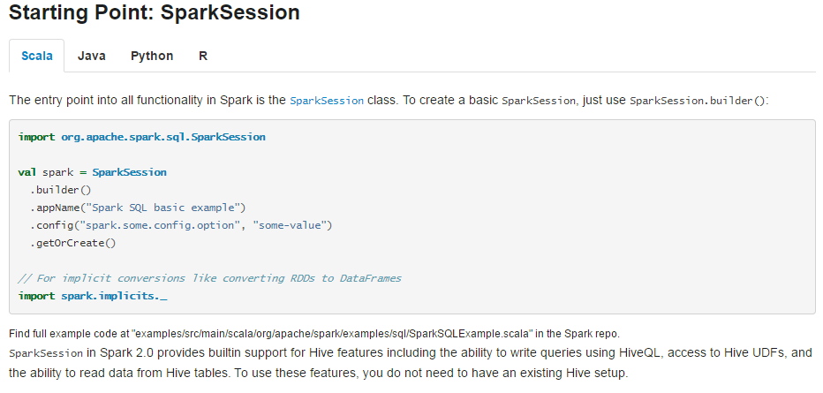
Task: Click the implicit conversions comment line
Action: (x=209, y=278)
